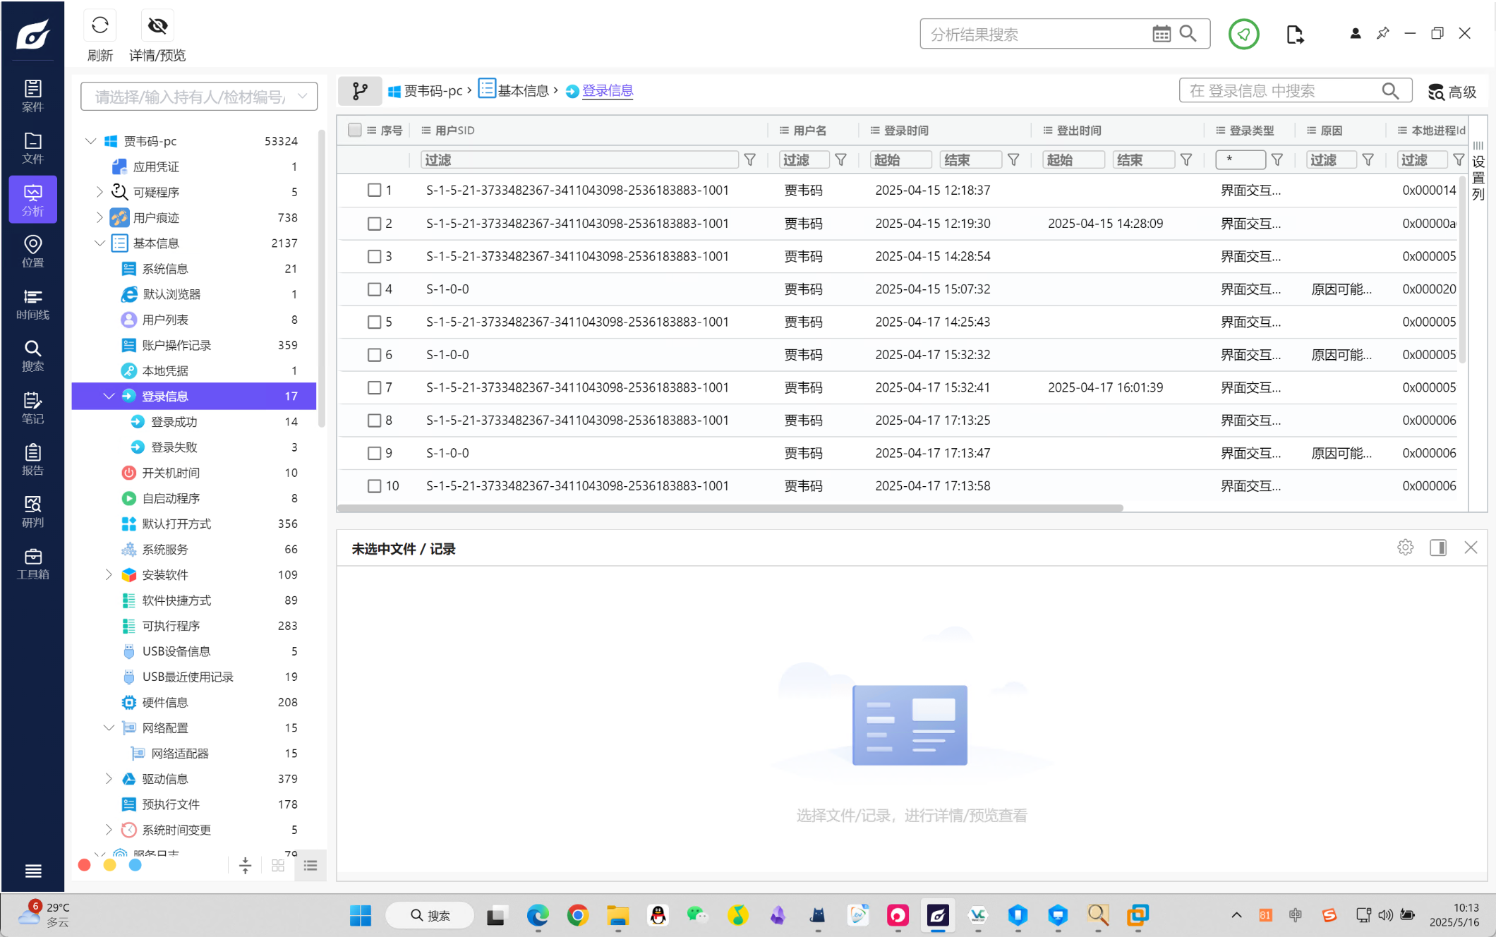Click 基本信息 in the breadcrumb
Image resolution: width=1496 pixels, height=937 pixels.
coord(523,90)
